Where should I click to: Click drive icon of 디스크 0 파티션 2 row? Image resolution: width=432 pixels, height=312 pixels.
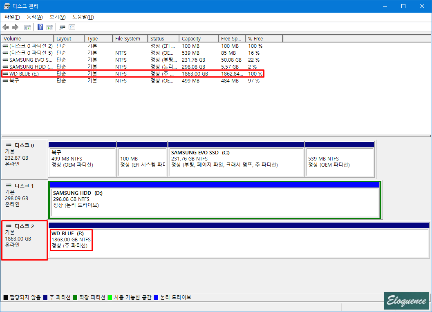5,46
